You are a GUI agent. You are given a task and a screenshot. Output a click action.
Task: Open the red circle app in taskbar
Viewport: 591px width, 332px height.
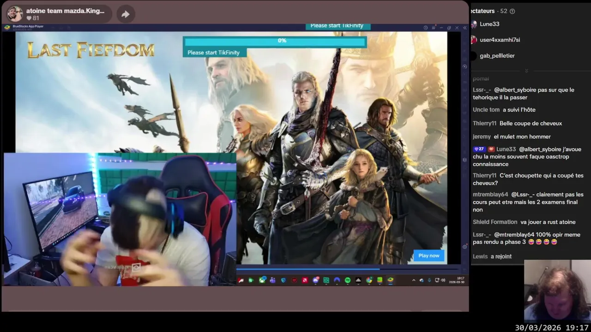[294, 280]
